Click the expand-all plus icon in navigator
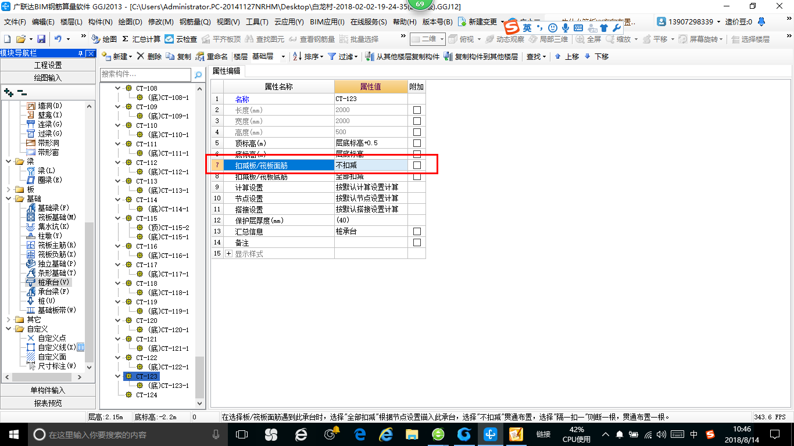The width and height of the screenshot is (794, 446). click(x=8, y=92)
